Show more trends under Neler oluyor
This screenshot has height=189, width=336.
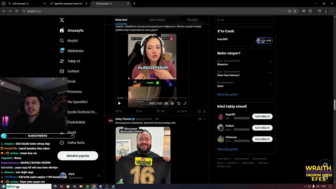[x=228, y=94]
